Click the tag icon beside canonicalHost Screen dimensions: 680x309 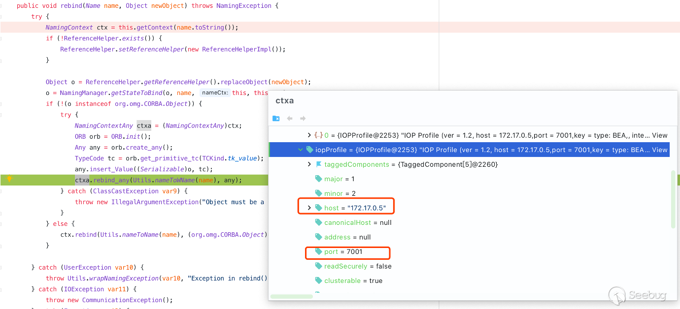pyautogui.click(x=318, y=222)
